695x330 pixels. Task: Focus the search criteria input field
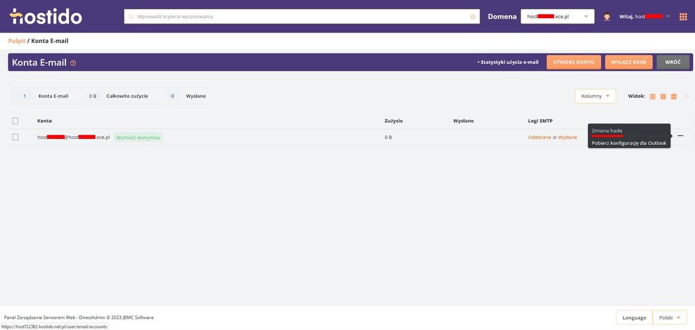[x=299, y=16]
